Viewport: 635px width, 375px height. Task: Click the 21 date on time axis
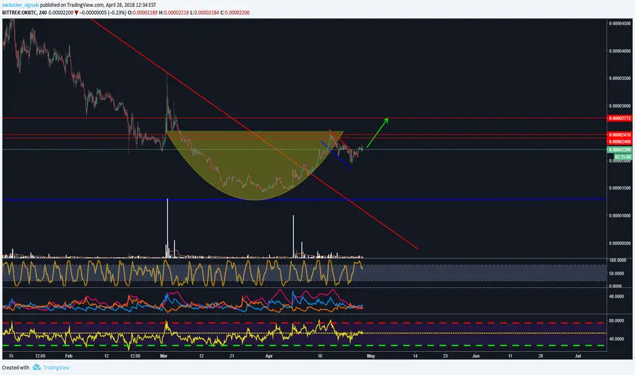(x=232, y=356)
